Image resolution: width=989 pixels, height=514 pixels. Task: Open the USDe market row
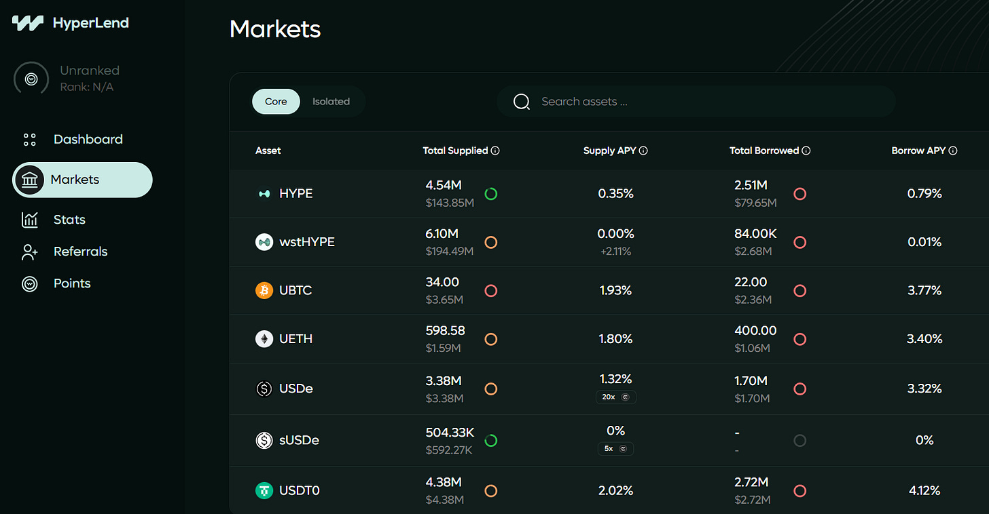pos(609,389)
